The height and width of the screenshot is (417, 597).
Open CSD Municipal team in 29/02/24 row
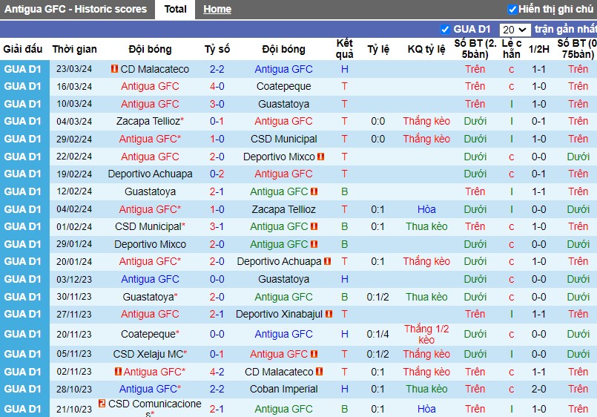[x=283, y=139]
